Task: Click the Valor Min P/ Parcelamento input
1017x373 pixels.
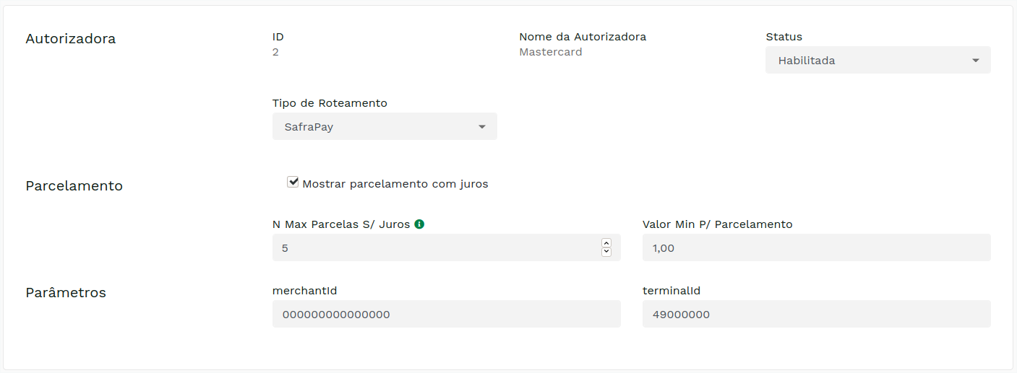Action: pos(816,247)
